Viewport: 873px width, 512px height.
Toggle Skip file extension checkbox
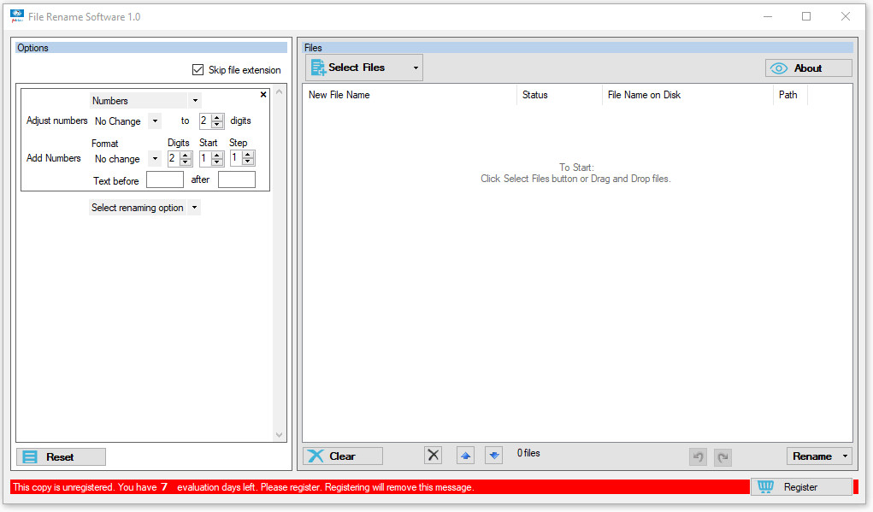[198, 69]
